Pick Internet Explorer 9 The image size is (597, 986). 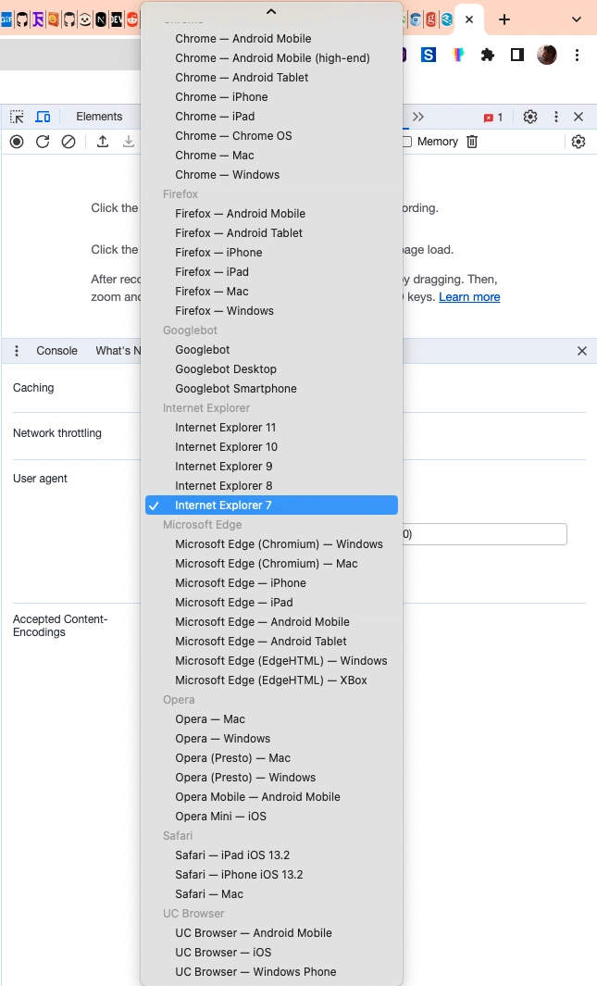click(271, 468)
